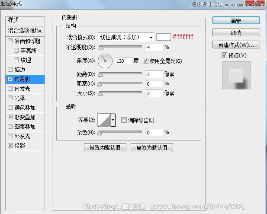Check the 外发光 effect checkbox
This screenshot has width=267, height=214.
click(10, 136)
